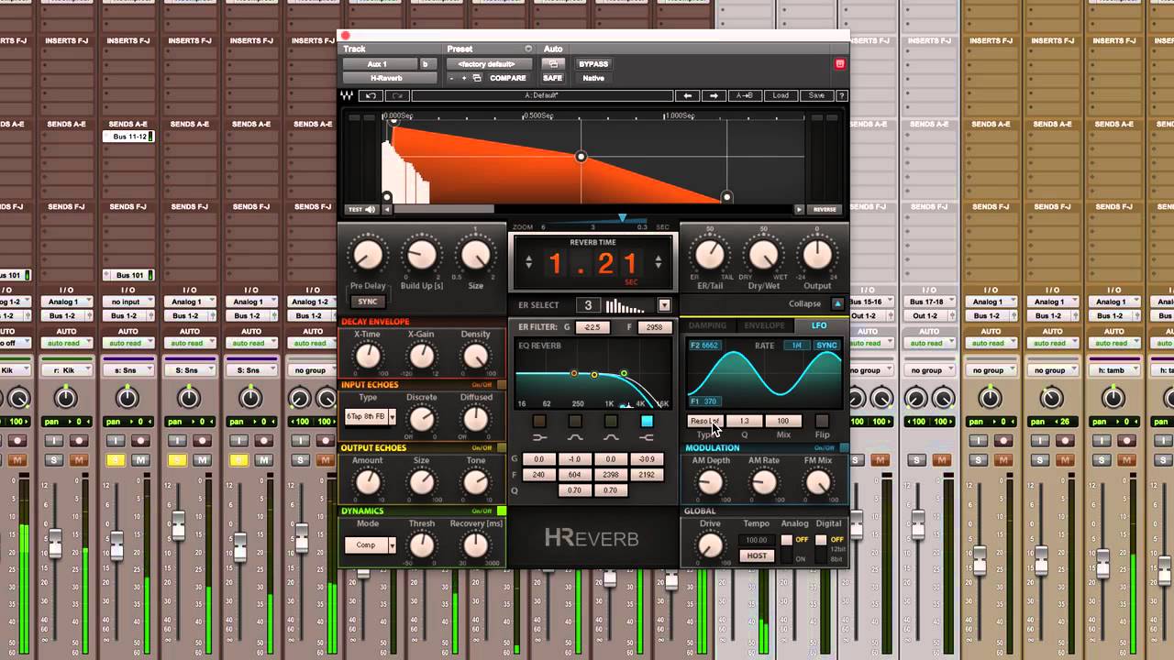
Task: Click the red target button in plugin header
Action: pyautogui.click(x=839, y=64)
